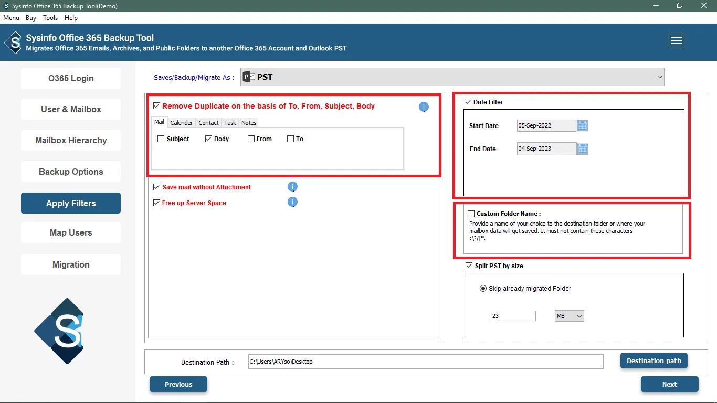This screenshot has height=403, width=717.
Task: Uncheck the Date Filter checkbox
Action: [x=468, y=102]
